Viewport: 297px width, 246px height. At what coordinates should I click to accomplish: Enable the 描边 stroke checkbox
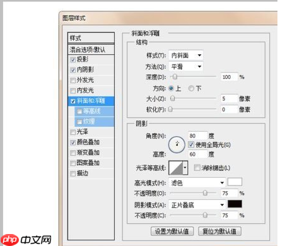73,173
